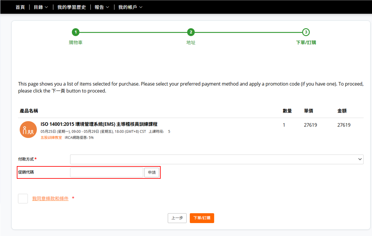
Task: Click the step 2 circle above 地址
Action: pyautogui.click(x=191, y=32)
